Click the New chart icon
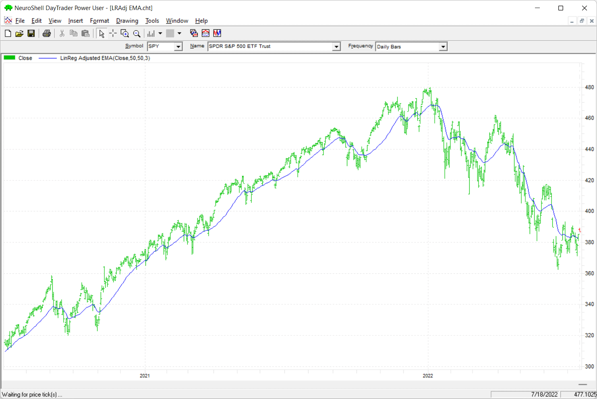 [x=8, y=33]
